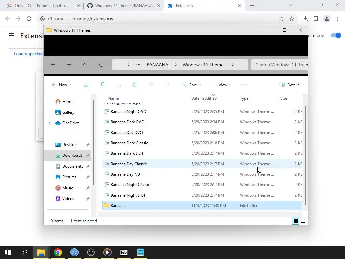Expand chevron after BANAANA breadcrumb
Image resolution: width=345 pixels, height=259 pixels.
tap(176, 65)
